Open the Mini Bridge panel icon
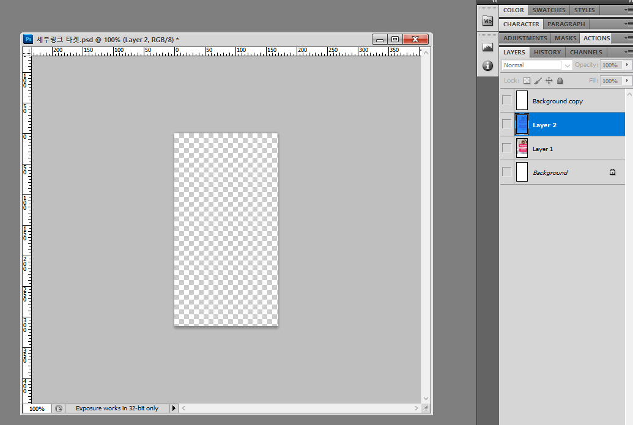Viewport: 633px width, 425px height. (x=487, y=21)
